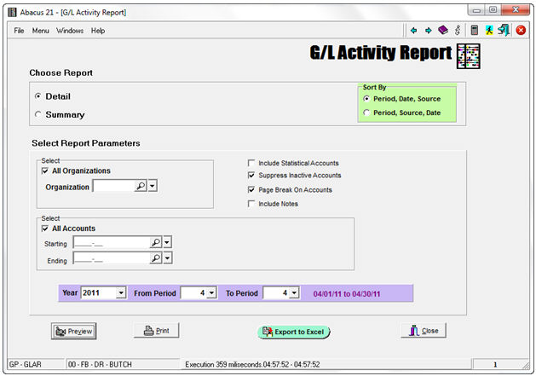The image size is (536, 376).
Task: Click in the Ending account field
Action: [x=110, y=258]
